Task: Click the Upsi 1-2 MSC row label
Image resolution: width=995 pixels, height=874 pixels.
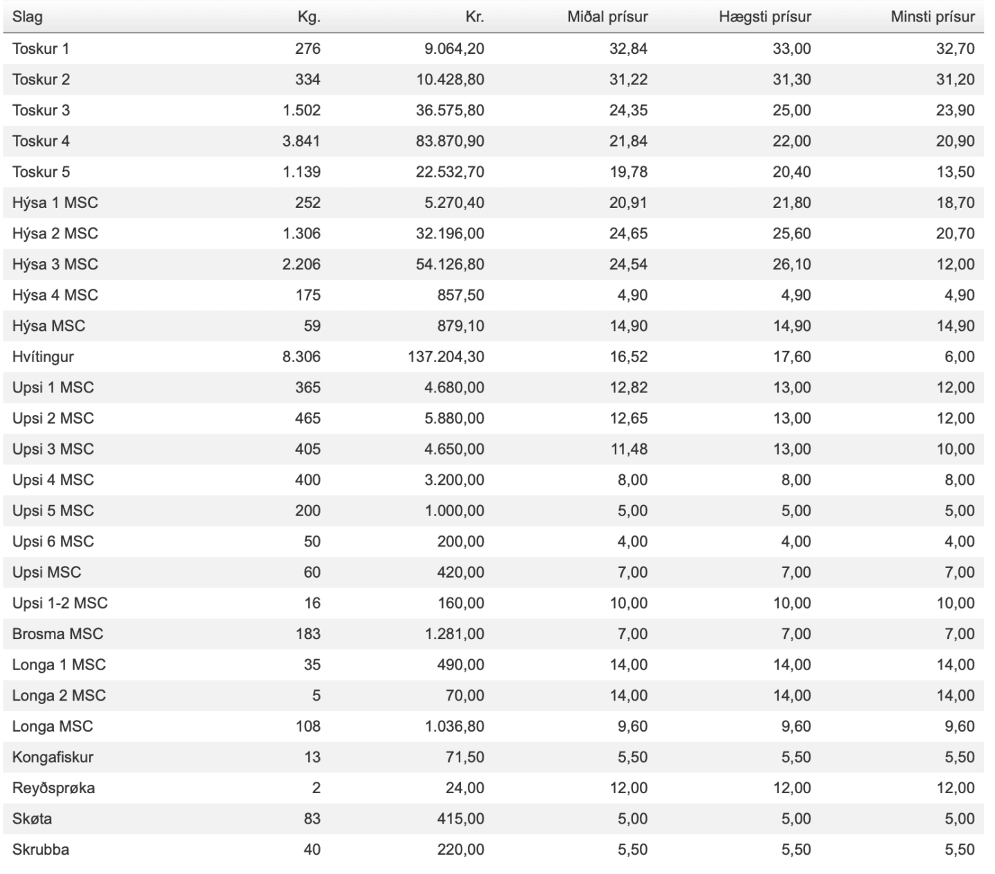Action: tap(60, 603)
